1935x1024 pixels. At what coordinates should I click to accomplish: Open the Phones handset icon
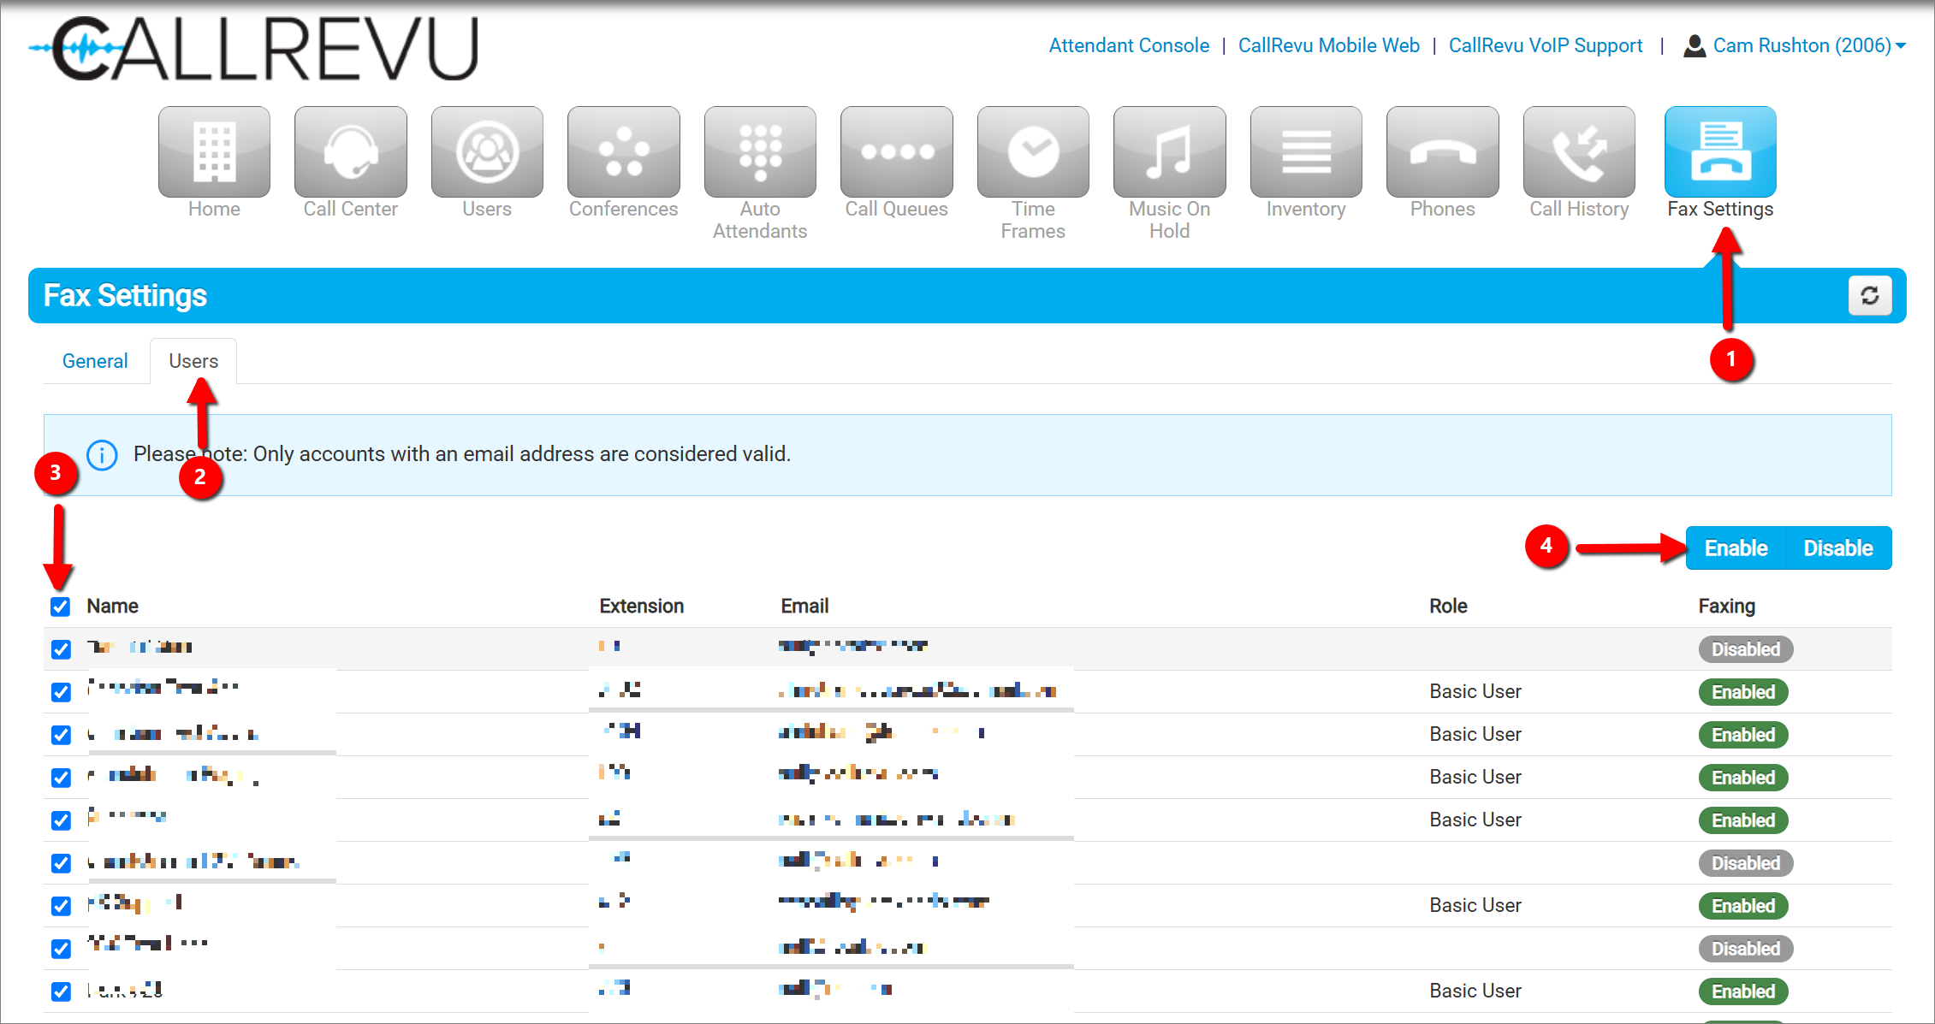point(1443,152)
